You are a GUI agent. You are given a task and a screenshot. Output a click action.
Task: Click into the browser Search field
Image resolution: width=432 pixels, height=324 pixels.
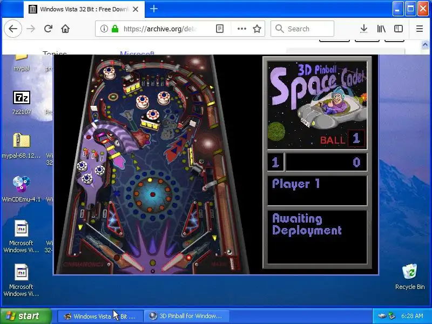pyautogui.click(x=302, y=29)
